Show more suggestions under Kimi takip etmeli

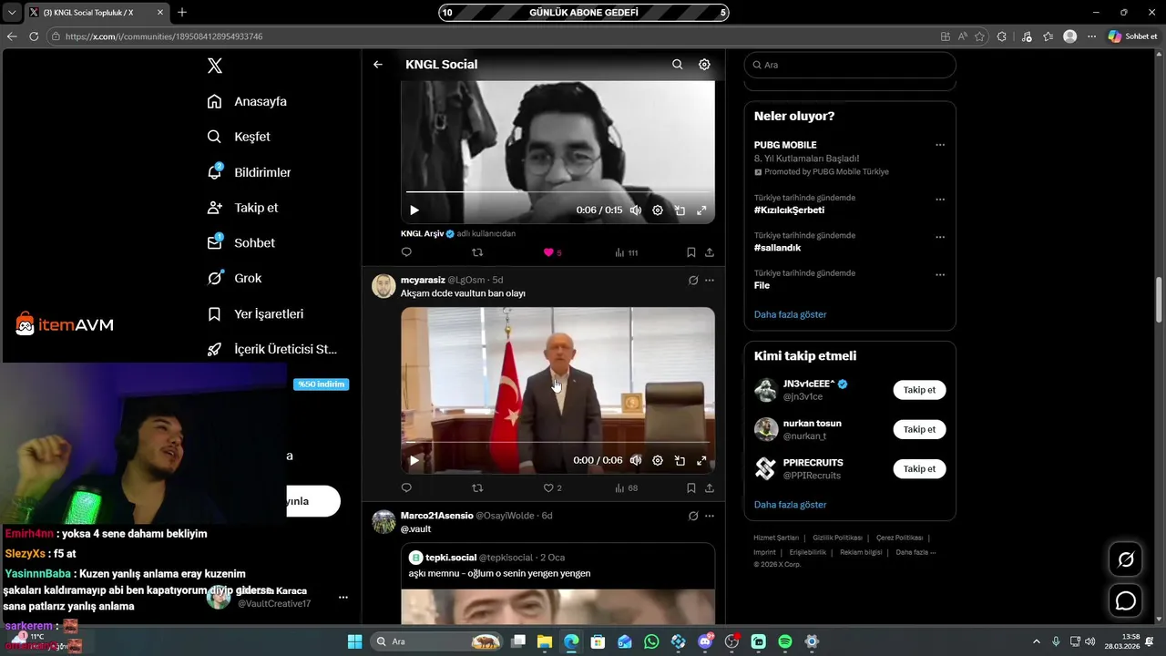(x=790, y=505)
